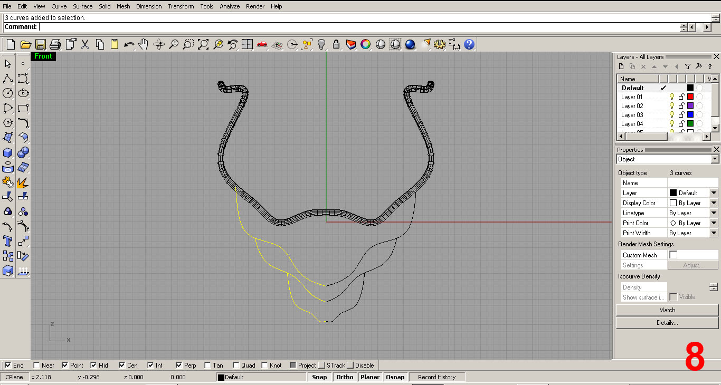Click the Four Viewports layout icon
The image size is (721, 385).
coord(248,44)
